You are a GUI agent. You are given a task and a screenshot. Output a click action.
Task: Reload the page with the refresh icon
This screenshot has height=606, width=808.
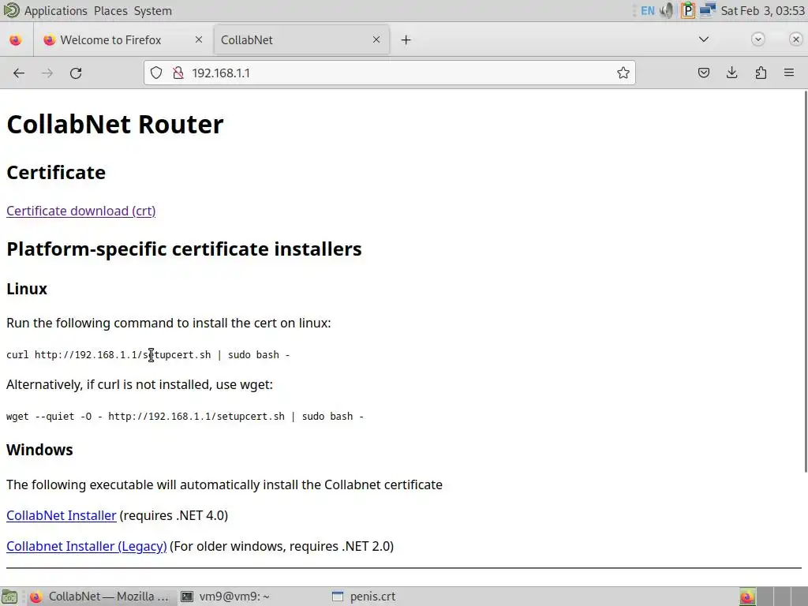point(76,73)
